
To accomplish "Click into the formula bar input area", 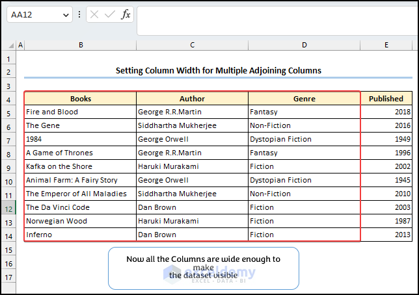I will coord(273,19).
